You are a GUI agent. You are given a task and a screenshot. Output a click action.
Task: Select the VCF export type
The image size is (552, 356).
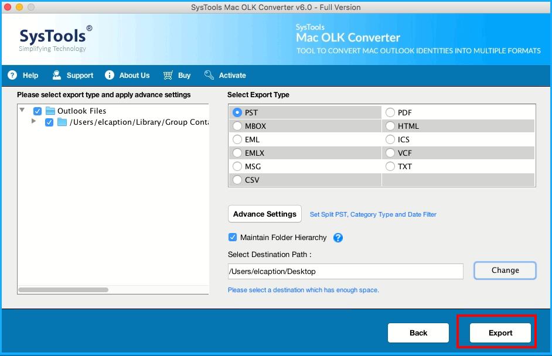click(x=390, y=153)
